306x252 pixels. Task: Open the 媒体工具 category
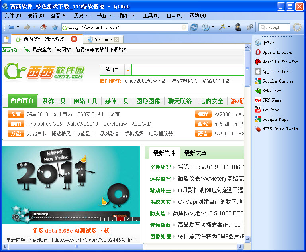tap(117, 101)
